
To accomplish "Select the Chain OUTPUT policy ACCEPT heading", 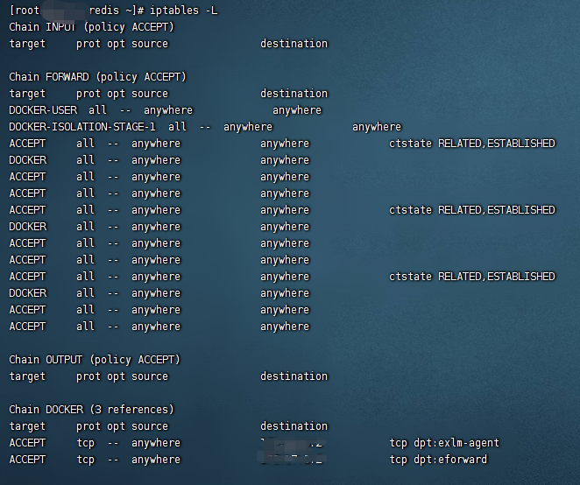I will [94, 360].
